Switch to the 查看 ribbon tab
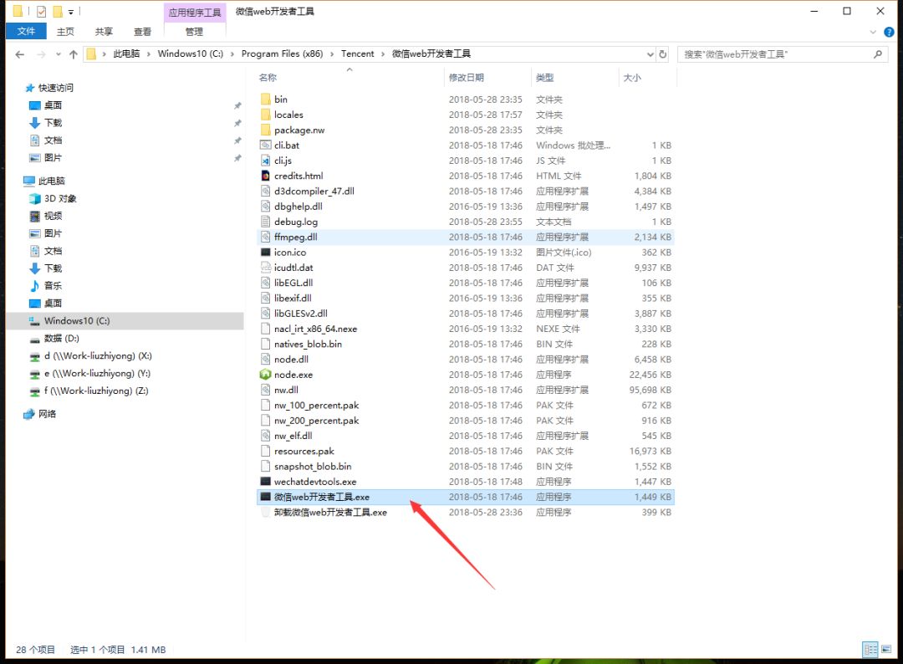Viewport: 903px width, 664px height. tap(142, 32)
